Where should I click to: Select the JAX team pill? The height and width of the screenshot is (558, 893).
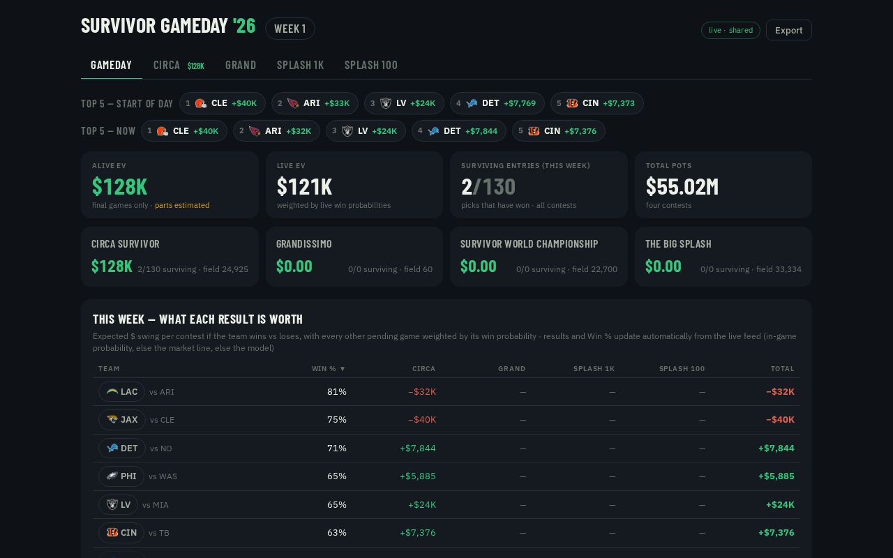point(122,420)
